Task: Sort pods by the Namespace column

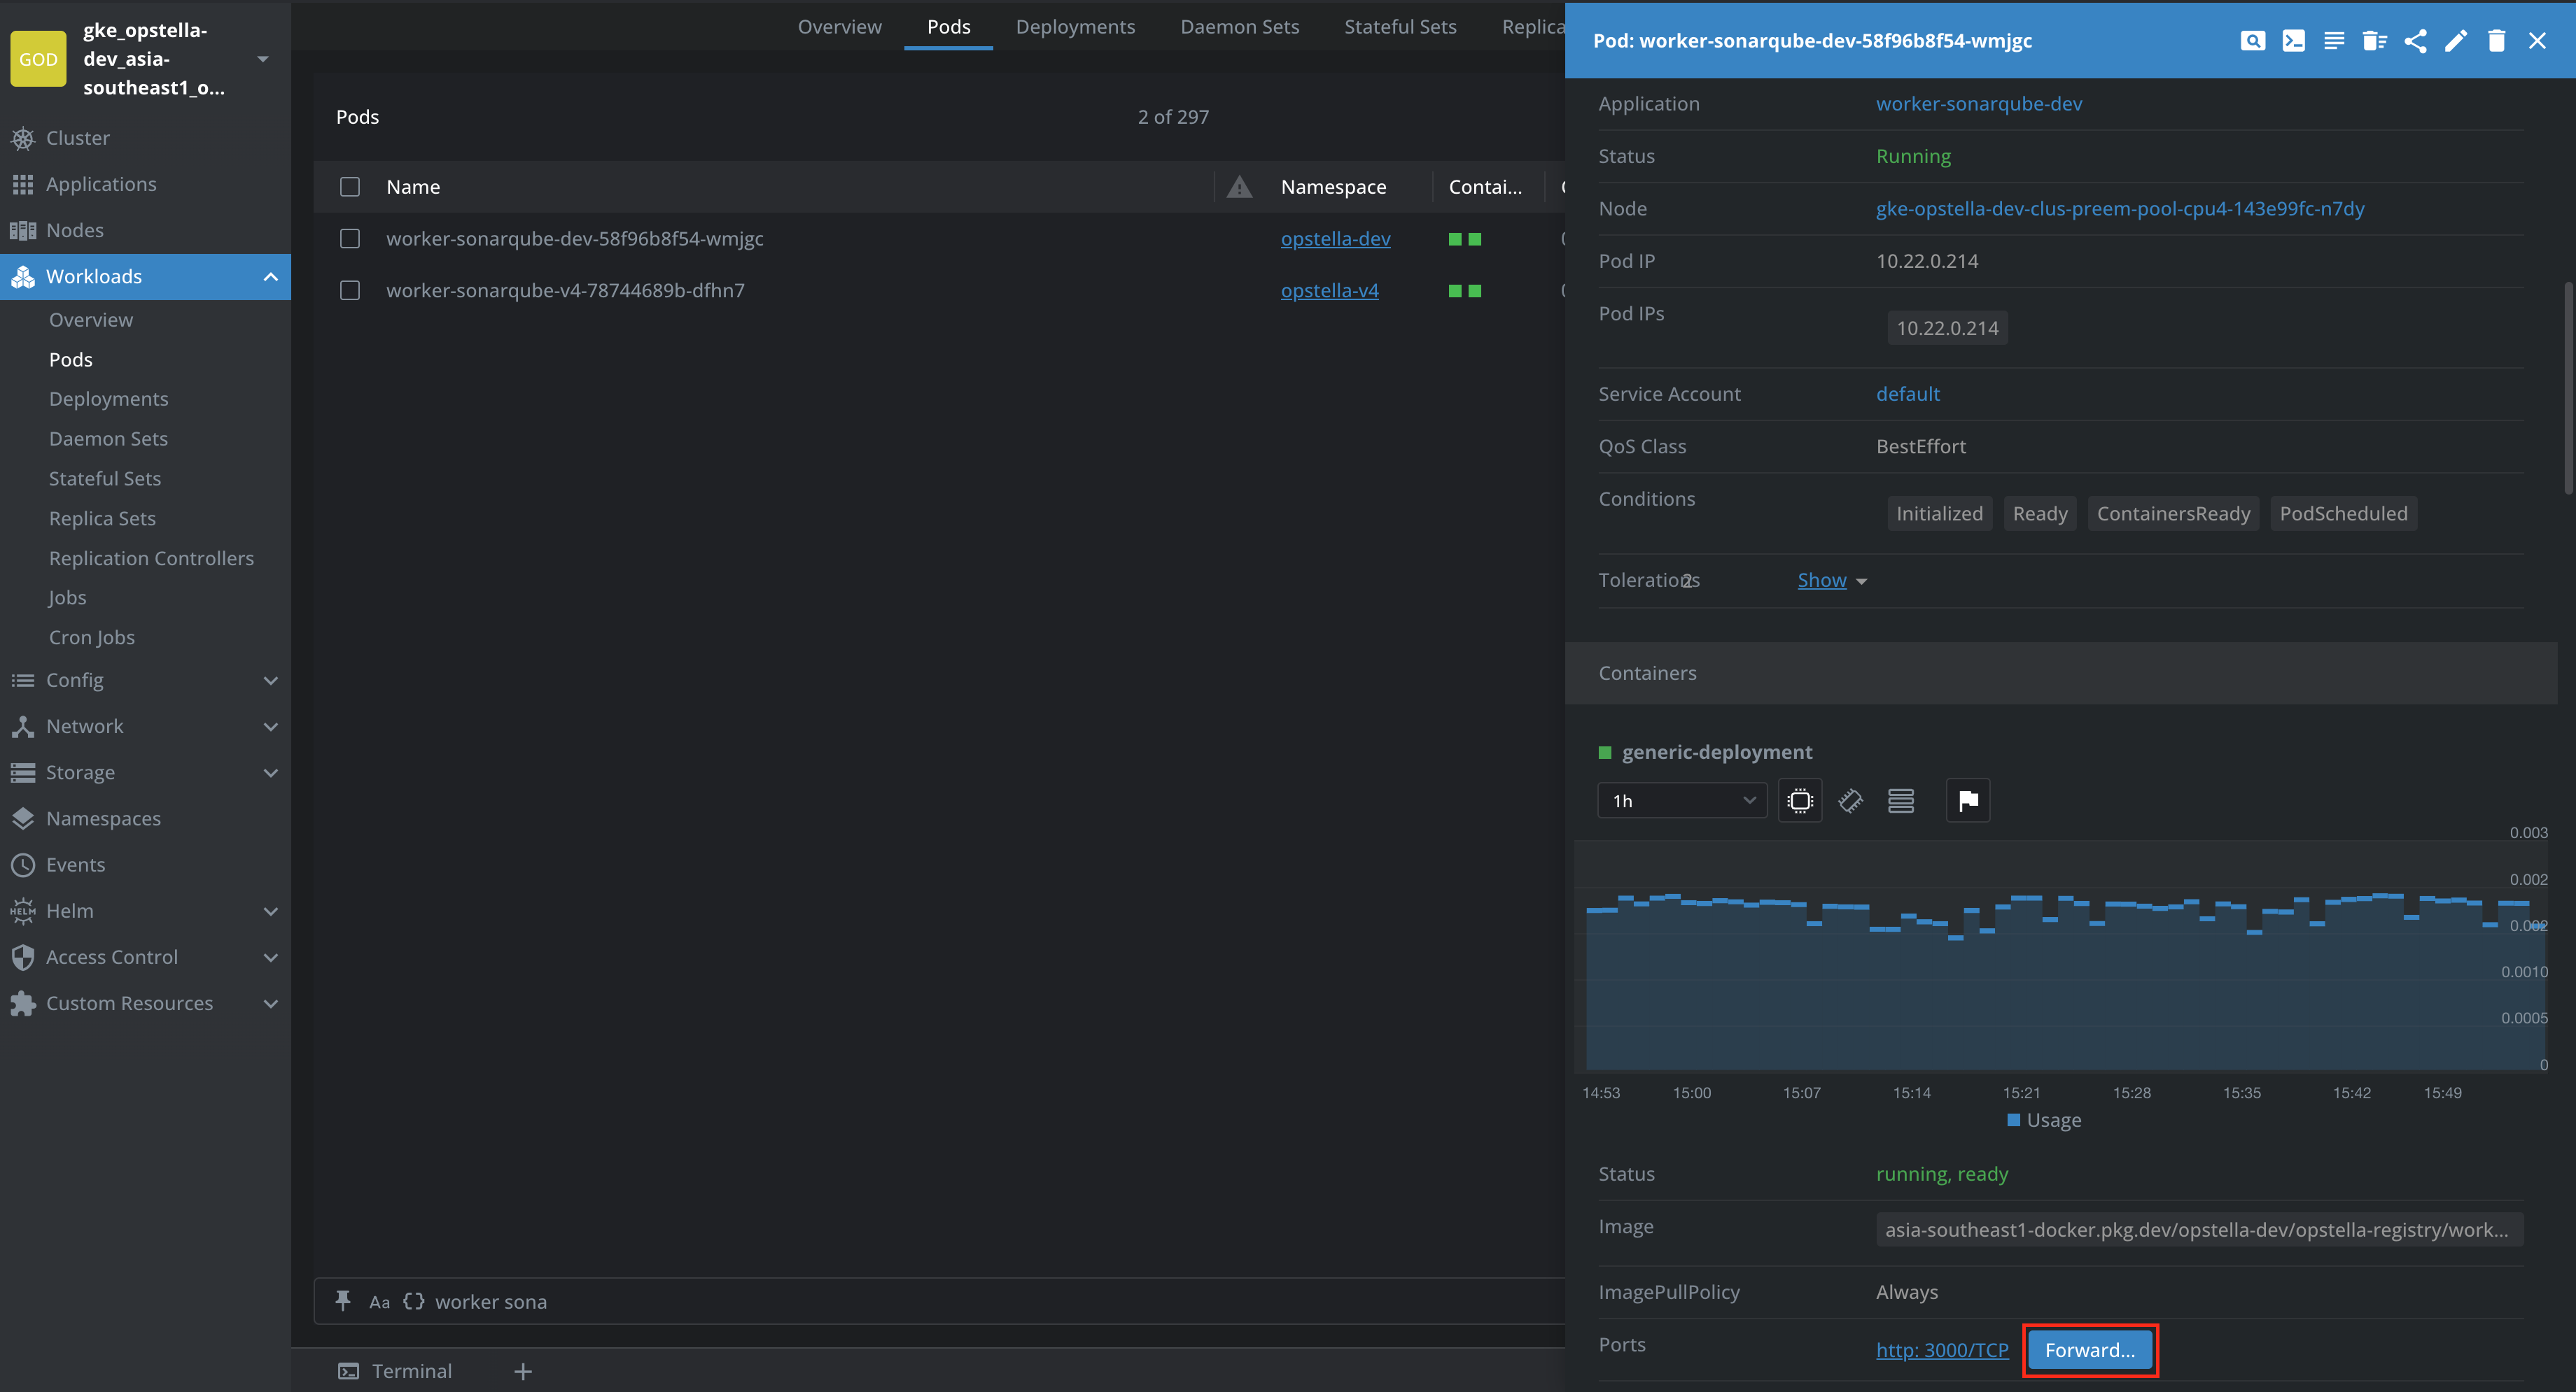Action: tap(1333, 187)
